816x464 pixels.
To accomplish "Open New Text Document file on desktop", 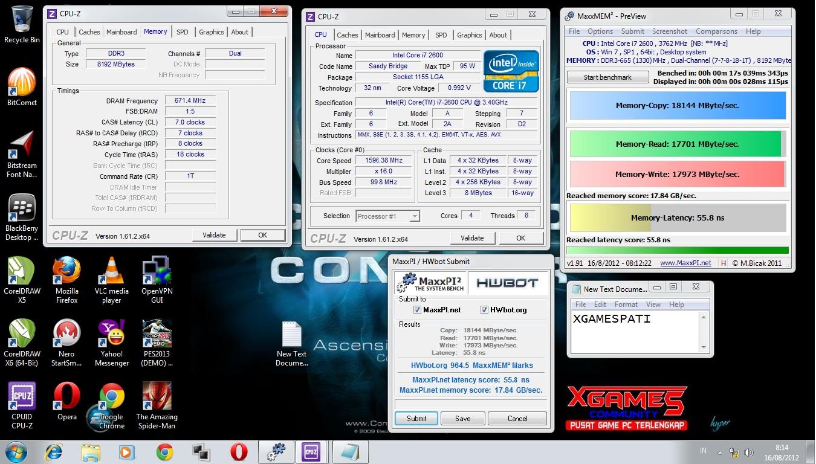I will click(x=291, y=344).
